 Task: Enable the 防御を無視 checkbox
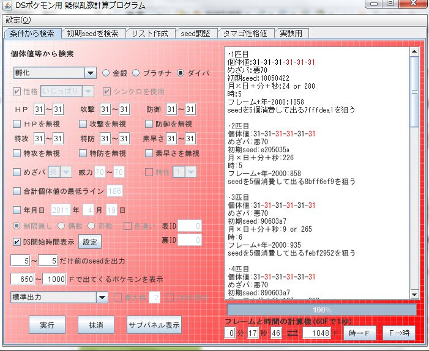click(149, 124)
